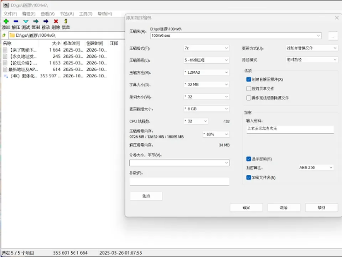Click the ... browse button beside archive name
The width and height of the screenshot is (342, 257).
coord(333,36)
